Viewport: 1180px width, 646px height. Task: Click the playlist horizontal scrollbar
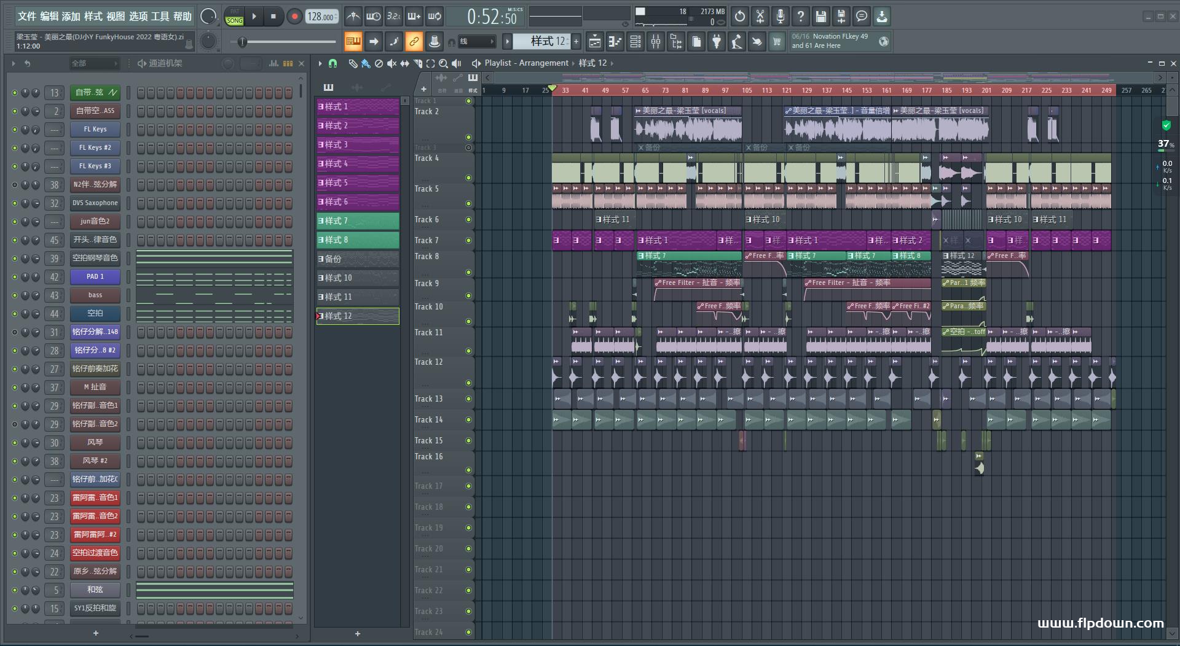823,78
